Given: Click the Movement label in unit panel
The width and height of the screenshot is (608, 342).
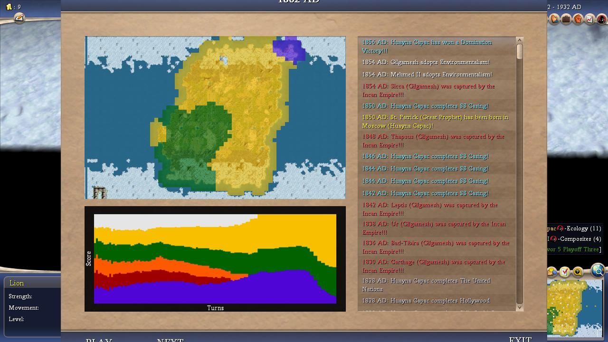Looking at the screenshot, I should (x=24, y=308).
